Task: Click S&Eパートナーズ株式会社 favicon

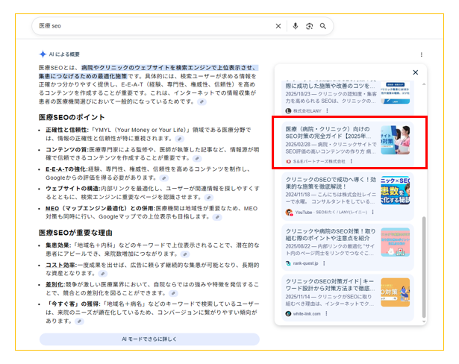Action: (x=288, y=161)
